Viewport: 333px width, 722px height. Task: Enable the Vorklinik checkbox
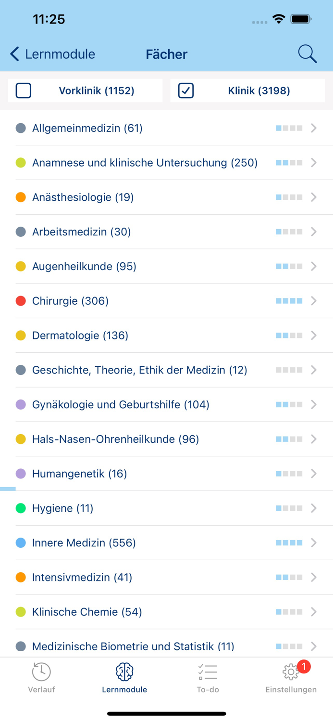point(23,90)
